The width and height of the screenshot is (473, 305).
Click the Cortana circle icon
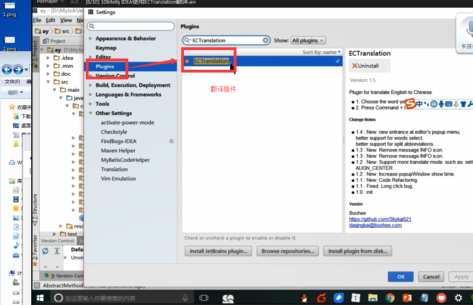click(58, 298)
